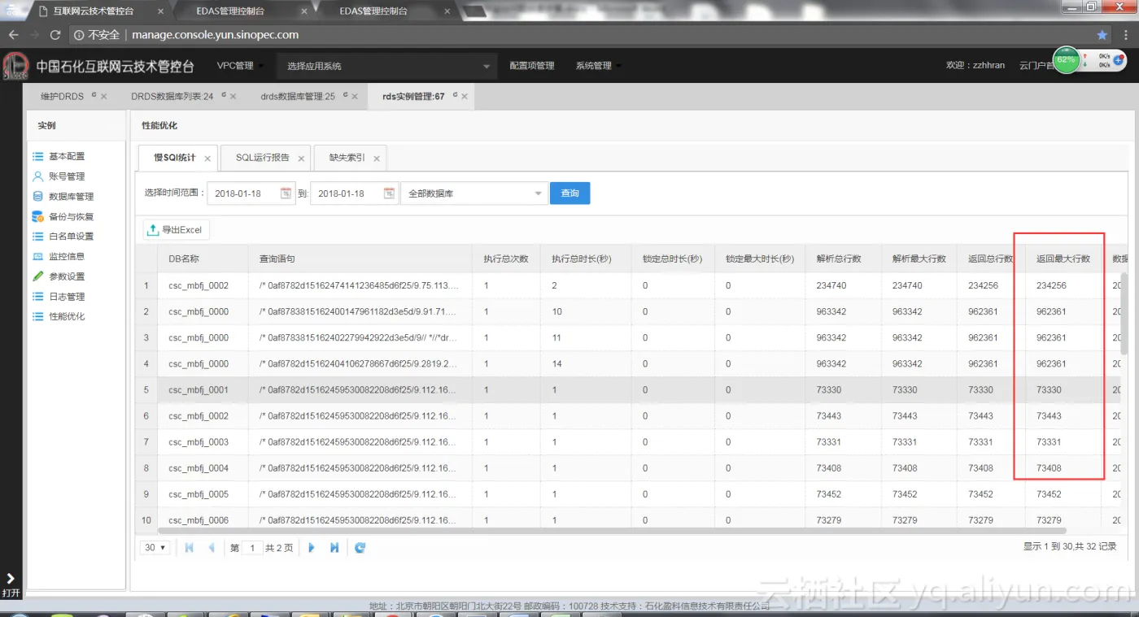Click the 导出Excel export button
Image resolution: width=1139 pixels, height=617 pixels.
177,230
